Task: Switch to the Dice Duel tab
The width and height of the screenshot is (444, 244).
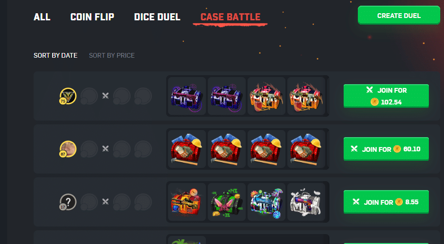Action: [157, 17]
